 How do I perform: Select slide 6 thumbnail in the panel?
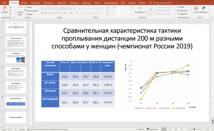[16, 102]
